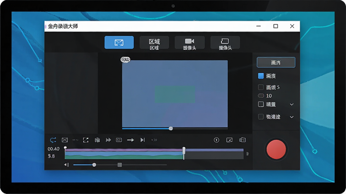Click the stacked folder icon at the toolbar end

[243, 140]
